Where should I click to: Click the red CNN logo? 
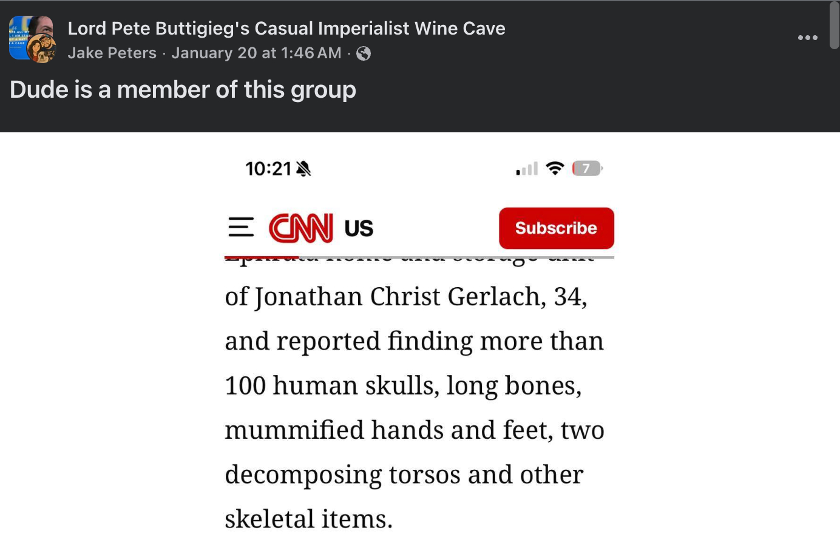coord(301,228)
